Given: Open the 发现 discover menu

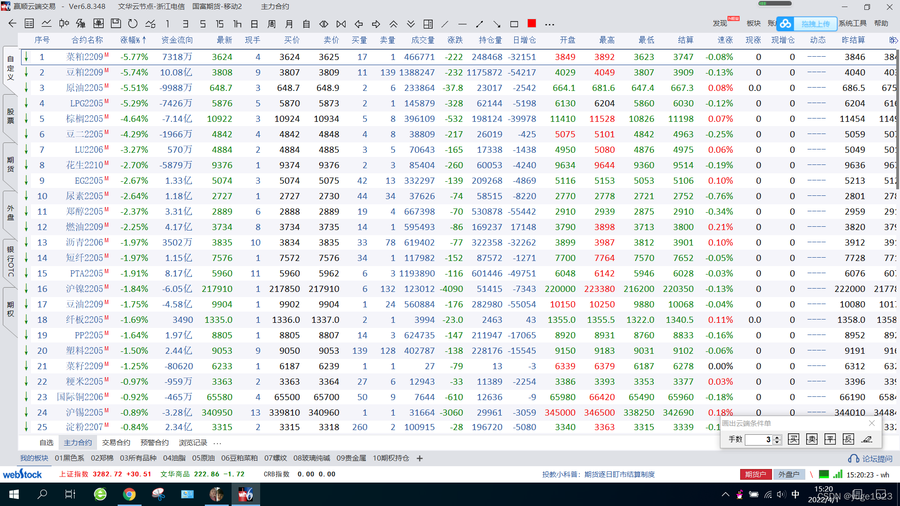Looking at the screenshot, I should click(x=720, y=23).
